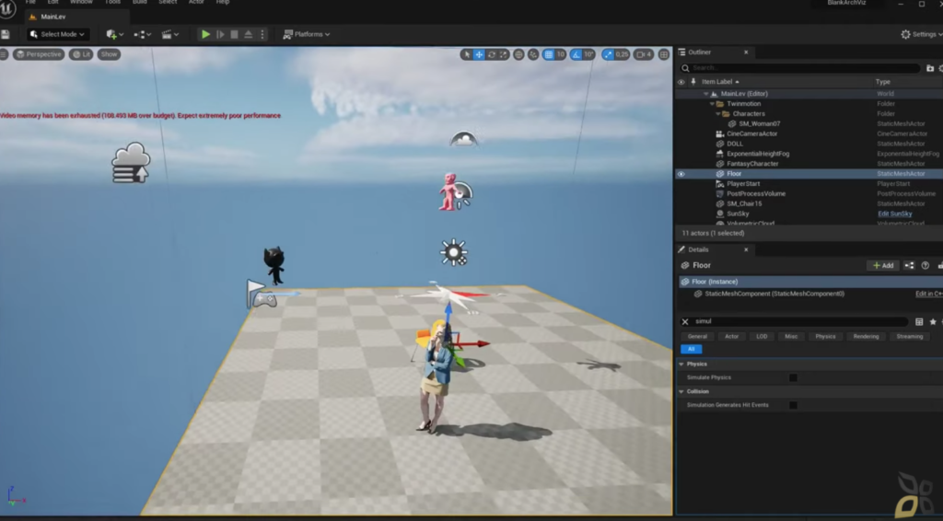Click the Add component button in Details
943x521 pixels.
pos(883,266)
